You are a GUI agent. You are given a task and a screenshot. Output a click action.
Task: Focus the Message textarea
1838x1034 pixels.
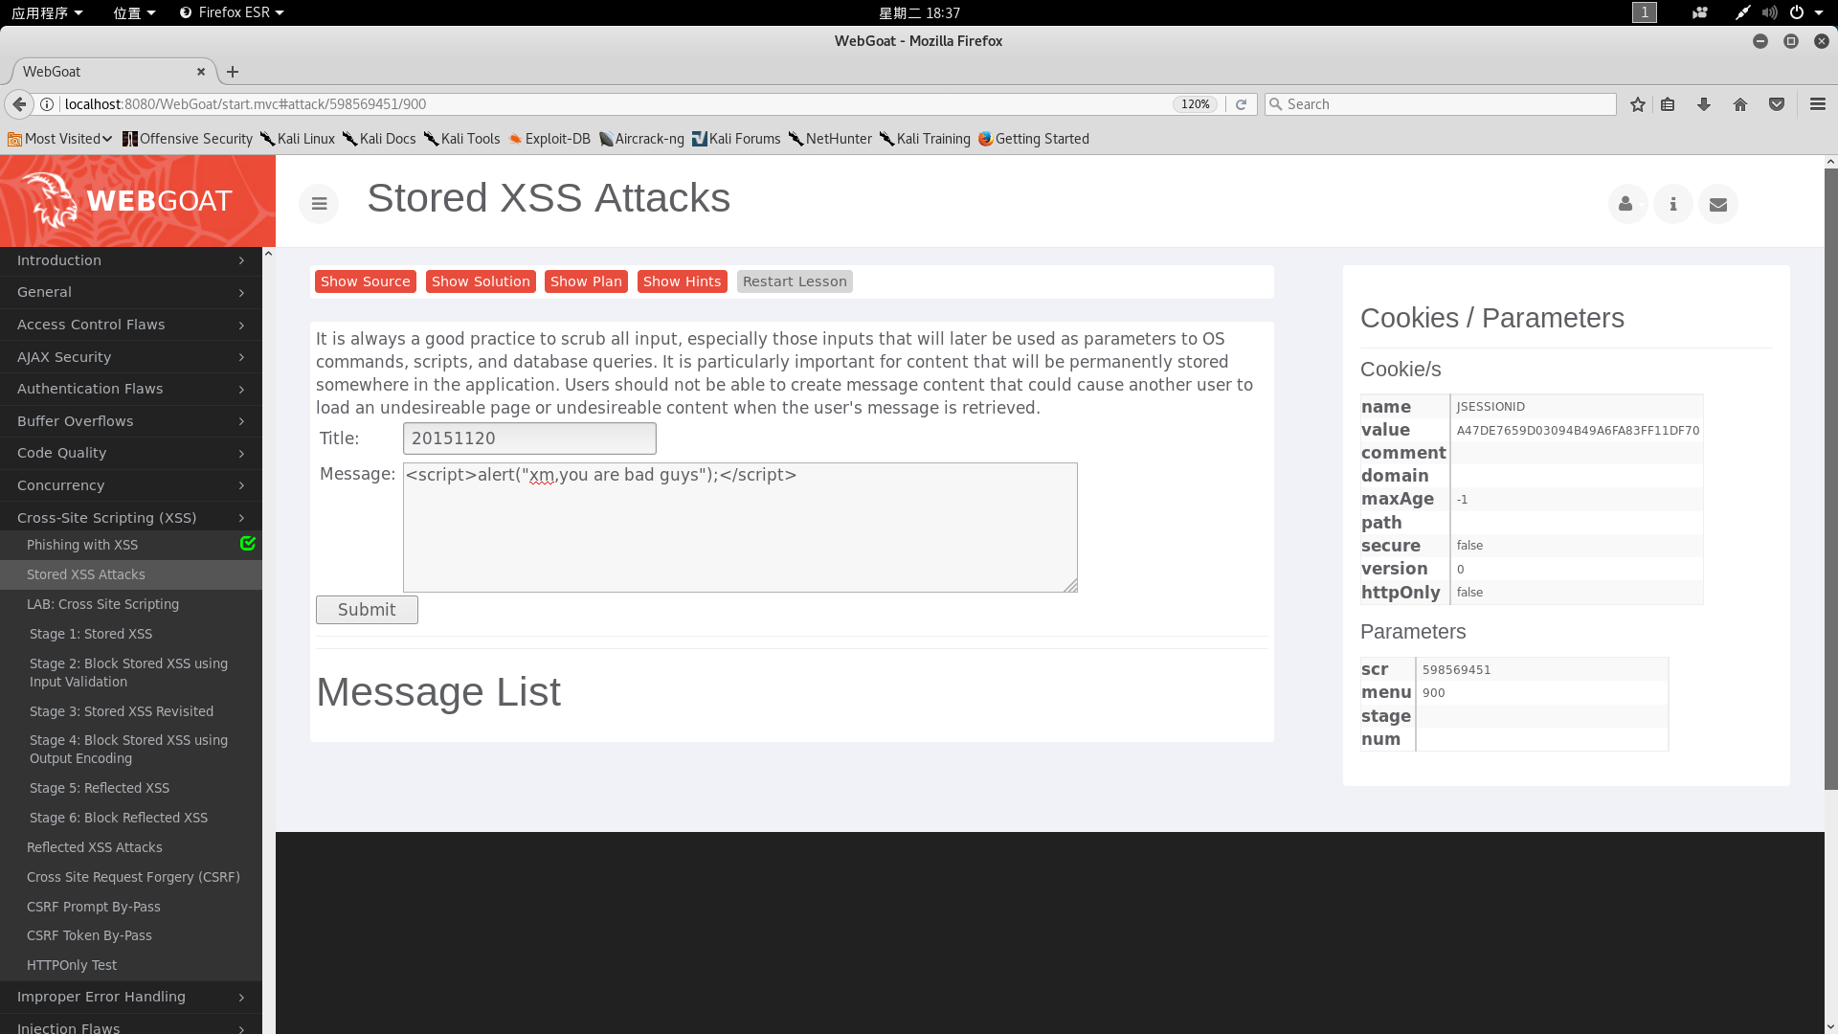coord(740,528)
